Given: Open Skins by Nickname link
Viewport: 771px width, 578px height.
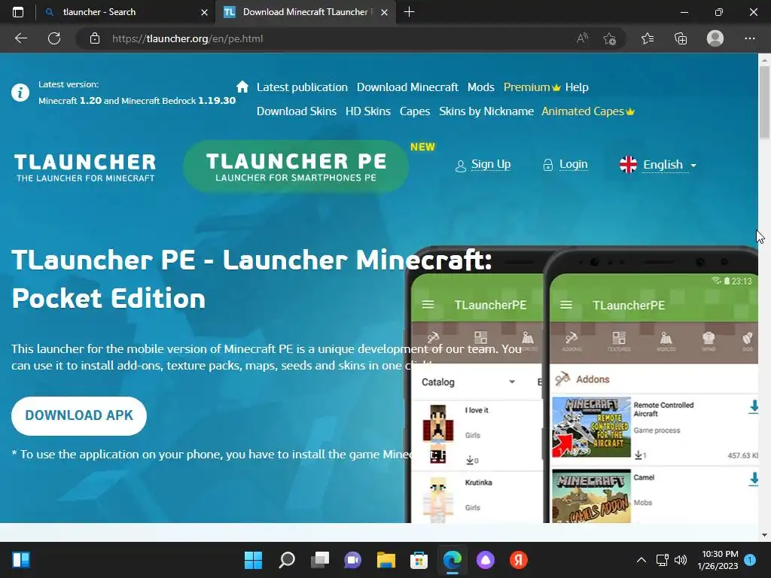Looking at the screenshot, I should pos(486,111).
